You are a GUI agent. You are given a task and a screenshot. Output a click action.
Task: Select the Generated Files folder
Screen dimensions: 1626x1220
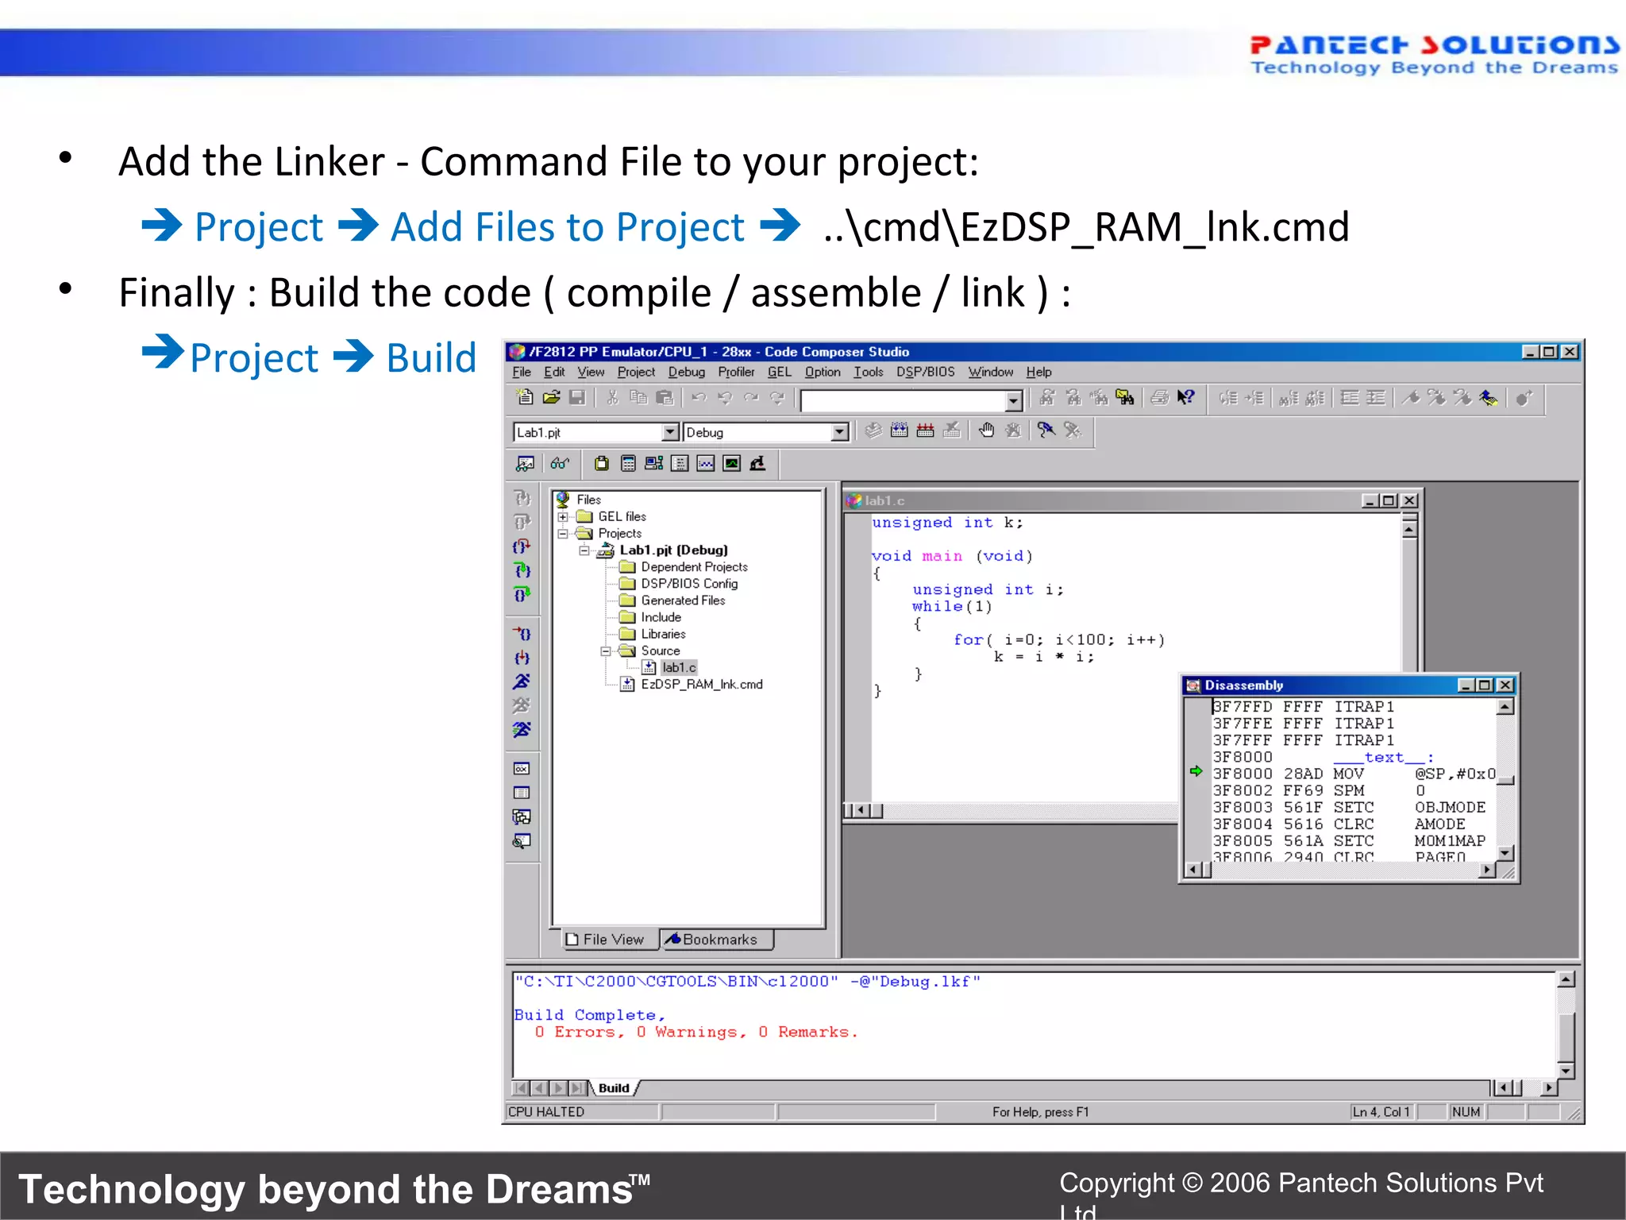[x=683, y=600]
